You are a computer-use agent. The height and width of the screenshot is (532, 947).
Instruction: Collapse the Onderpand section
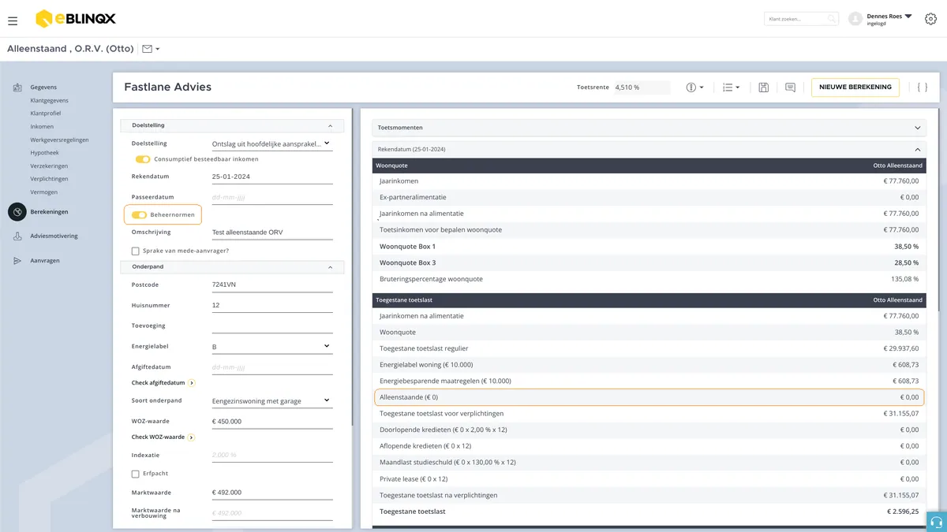[330, 267]
